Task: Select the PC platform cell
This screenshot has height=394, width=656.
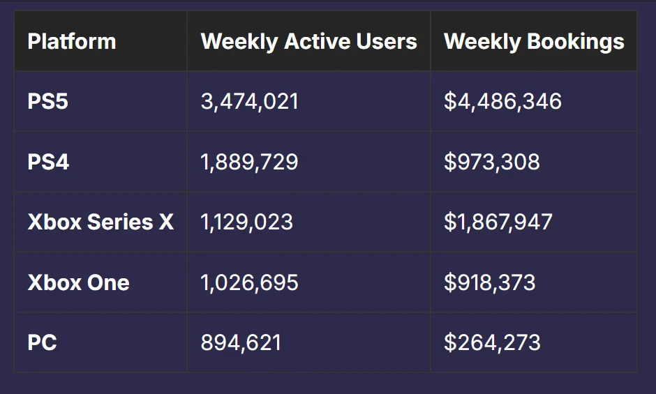Action: point(42,342)
